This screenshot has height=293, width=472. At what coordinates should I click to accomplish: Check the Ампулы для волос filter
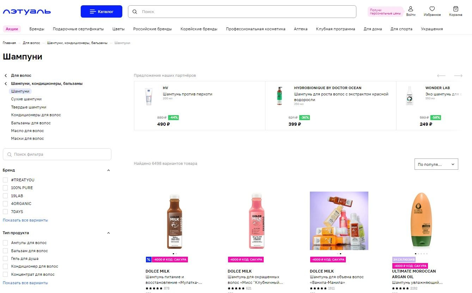coord(5,243)
